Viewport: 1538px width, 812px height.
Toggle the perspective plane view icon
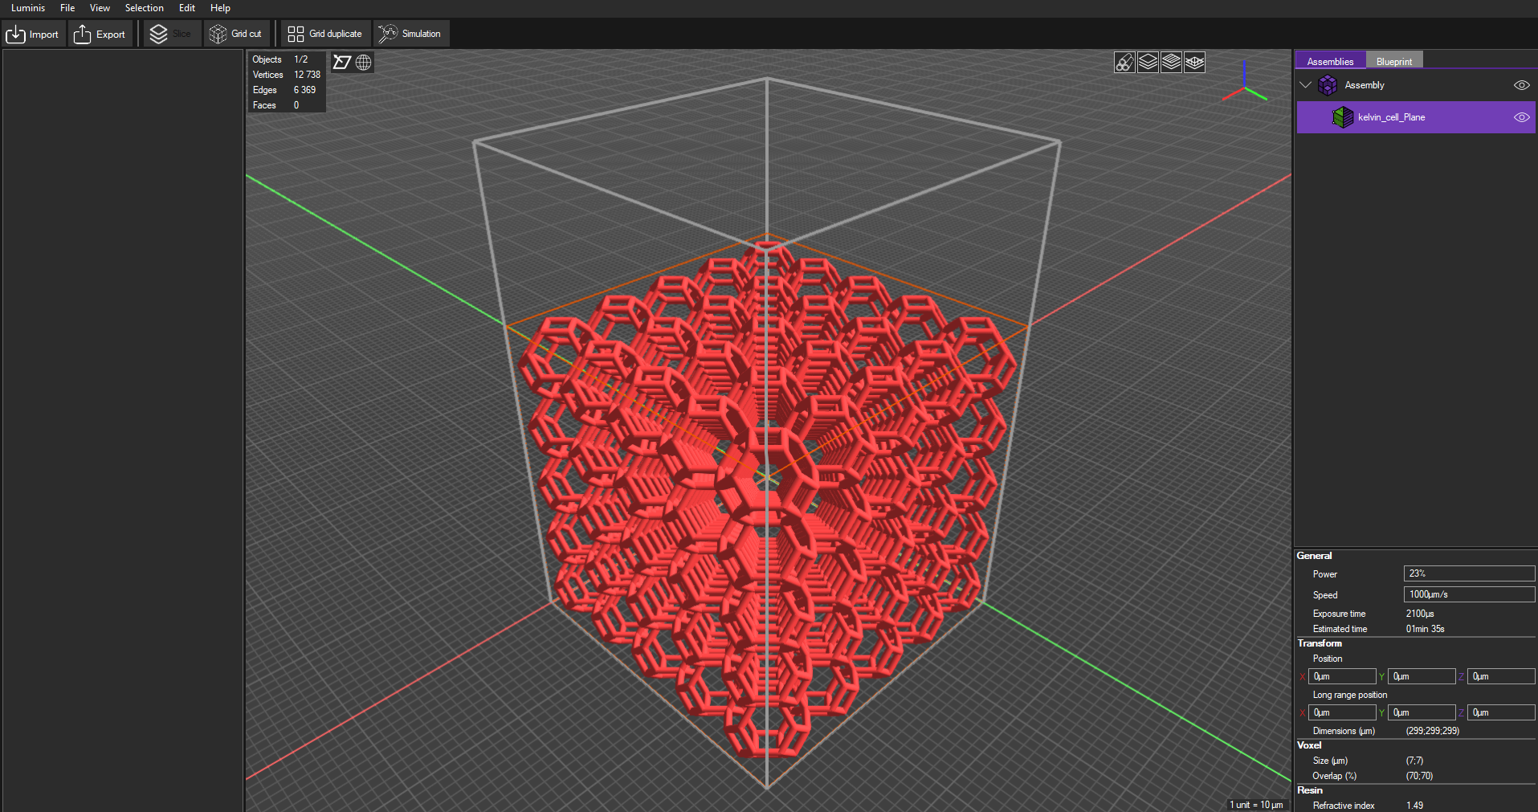342,63
